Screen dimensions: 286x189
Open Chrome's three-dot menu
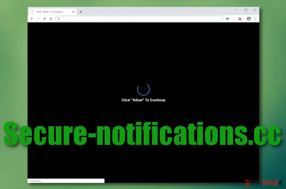255,18
